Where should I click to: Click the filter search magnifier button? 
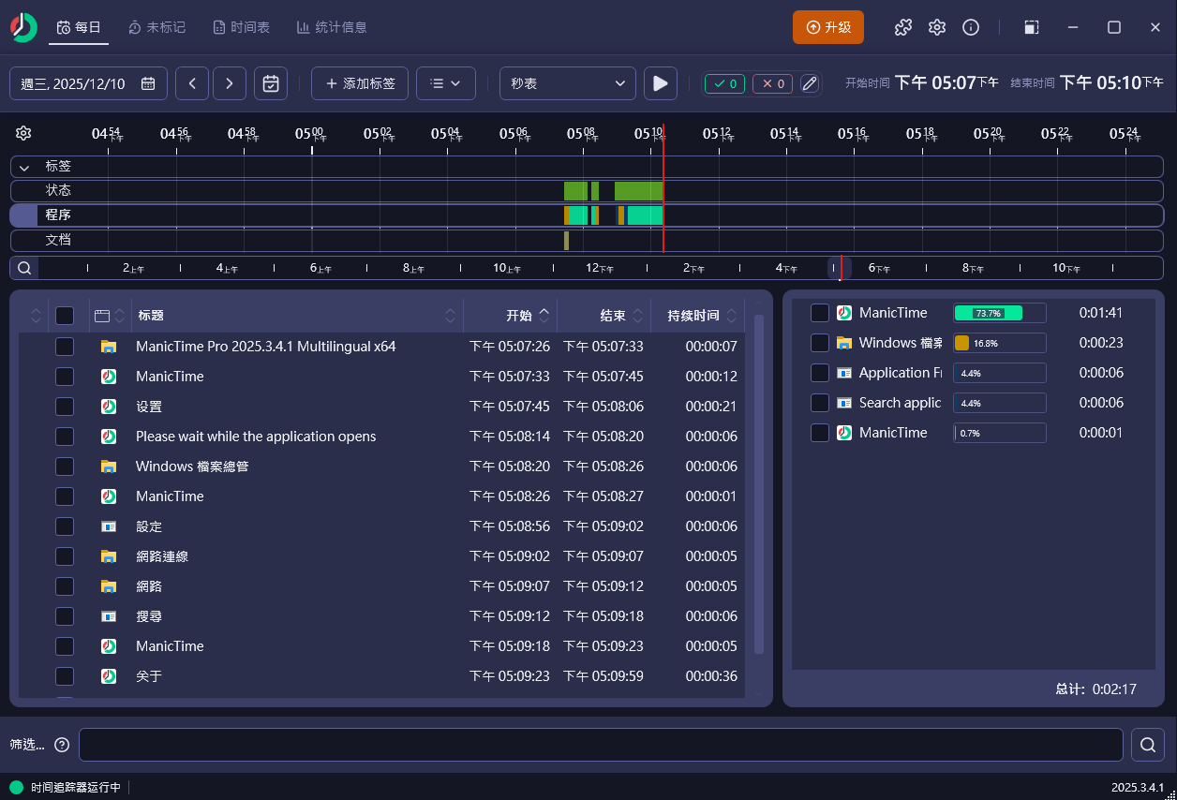coord(1147,745)
